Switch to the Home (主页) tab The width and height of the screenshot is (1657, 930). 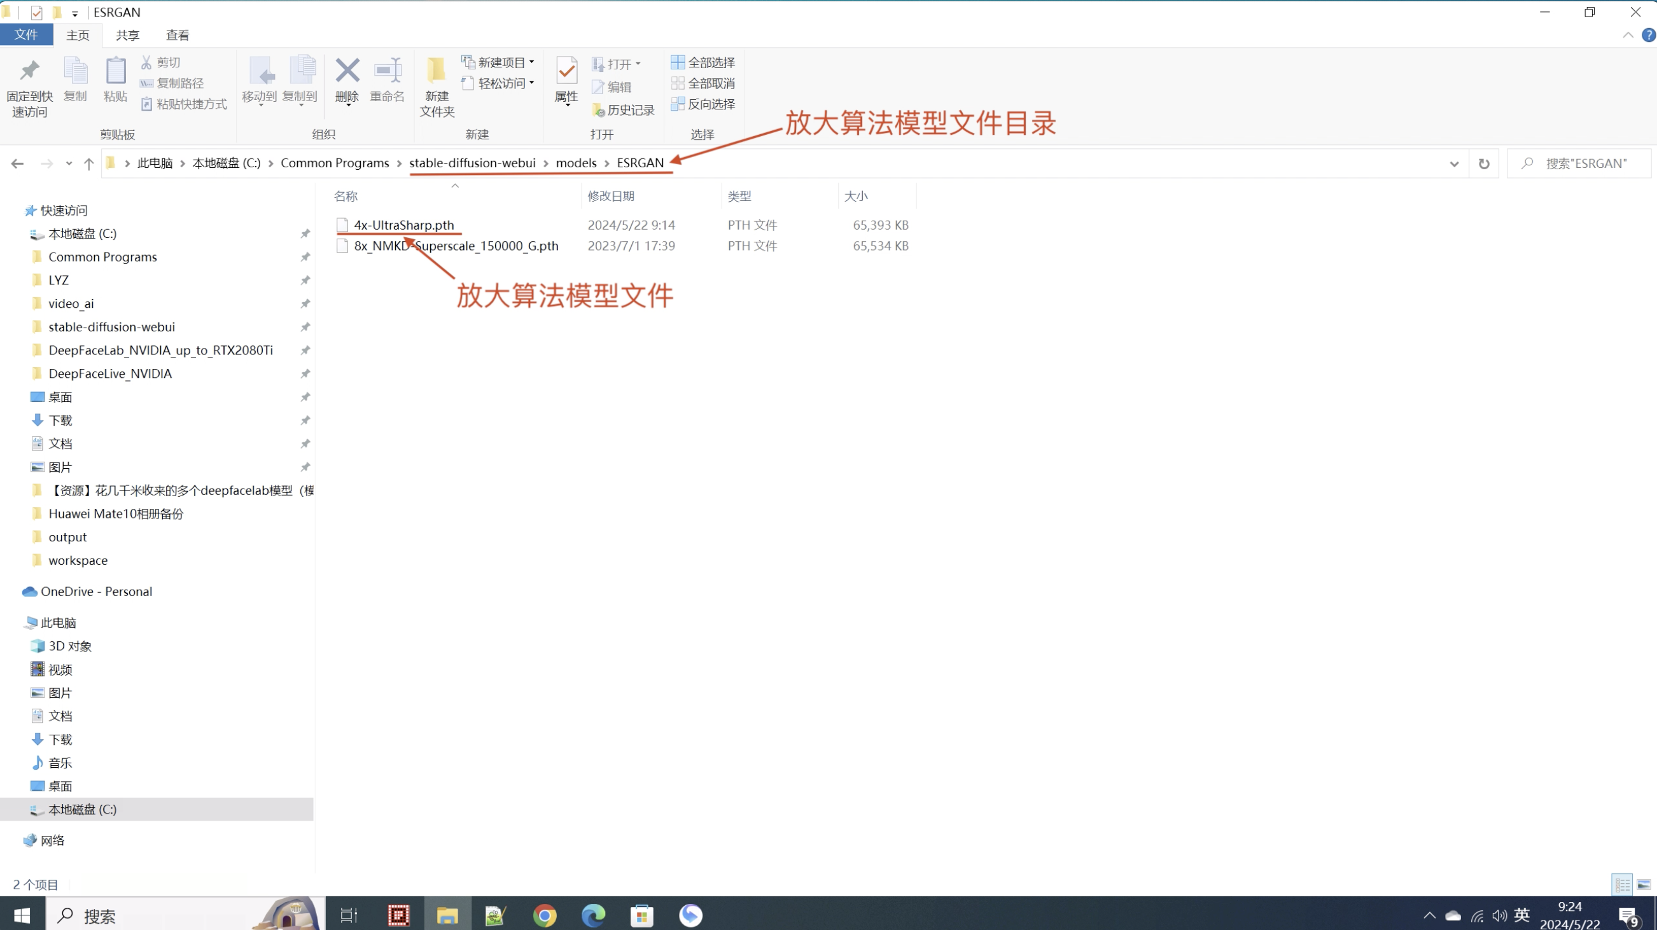(x=78, y=36)
